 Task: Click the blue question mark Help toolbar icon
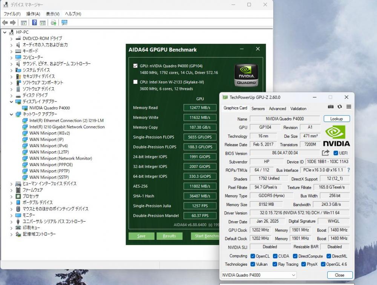(34, 23)
